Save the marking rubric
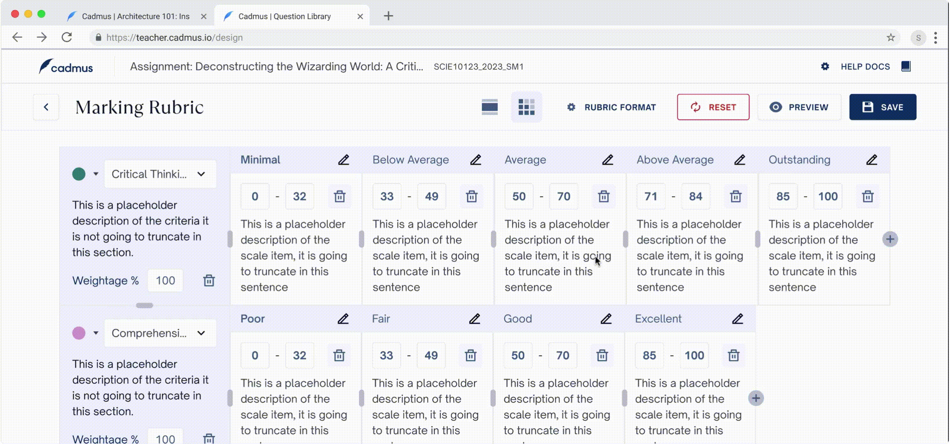Image resolution: width=950 pixels, height=444 pixels. (x=882, y=107)
